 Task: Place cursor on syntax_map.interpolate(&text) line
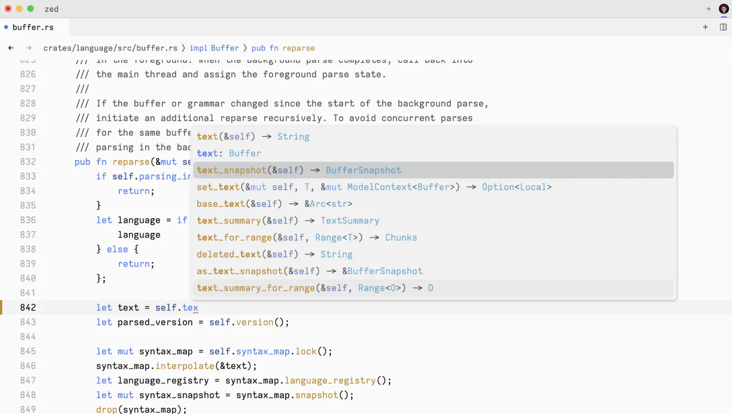tap(176, 366)
